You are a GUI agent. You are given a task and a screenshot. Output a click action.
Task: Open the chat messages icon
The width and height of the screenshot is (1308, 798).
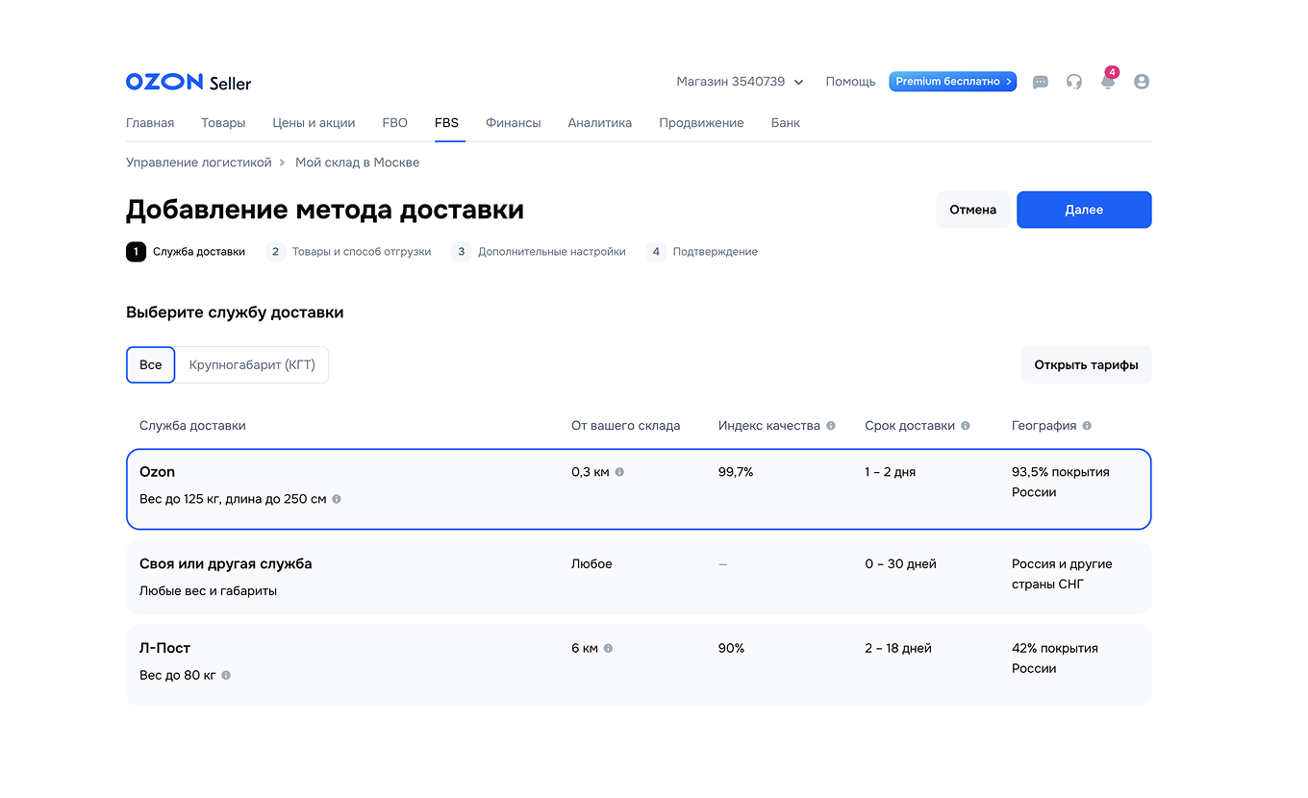[x=1040, y=82]
